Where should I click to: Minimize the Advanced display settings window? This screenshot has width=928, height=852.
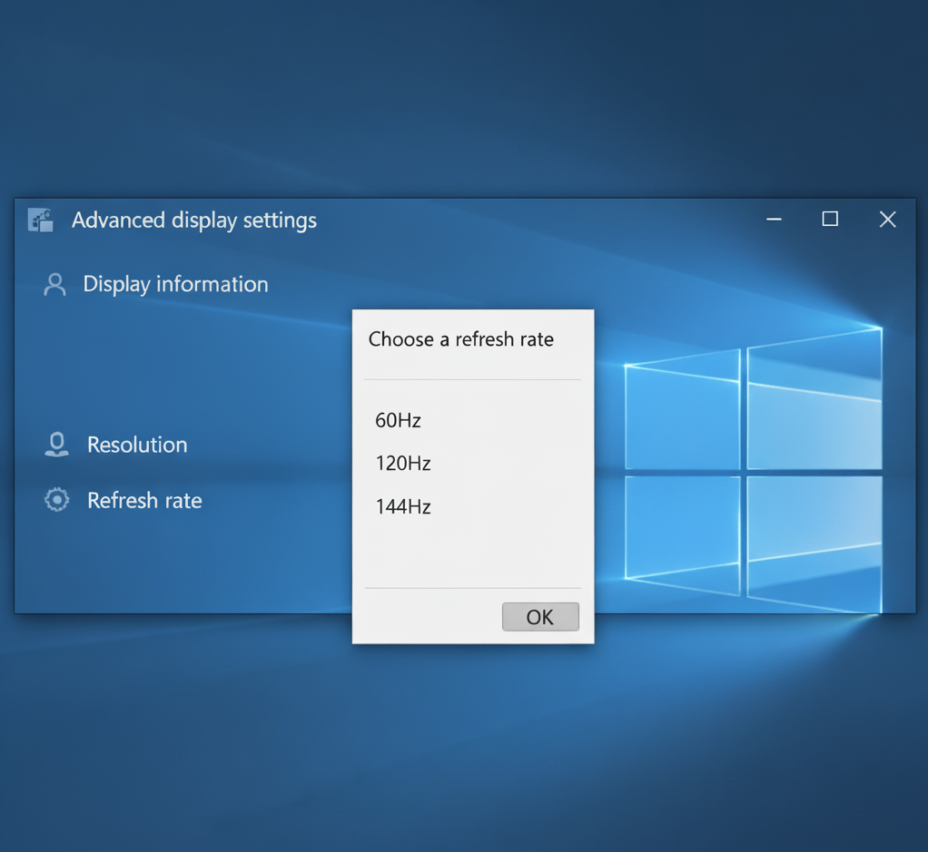(774, 220)
